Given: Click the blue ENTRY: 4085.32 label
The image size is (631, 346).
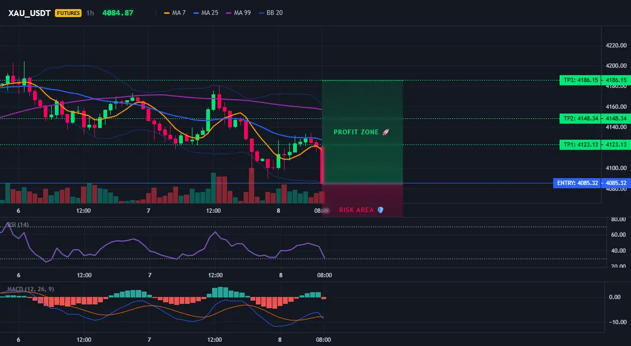Looking at the screenshot, I should point(577,183).
